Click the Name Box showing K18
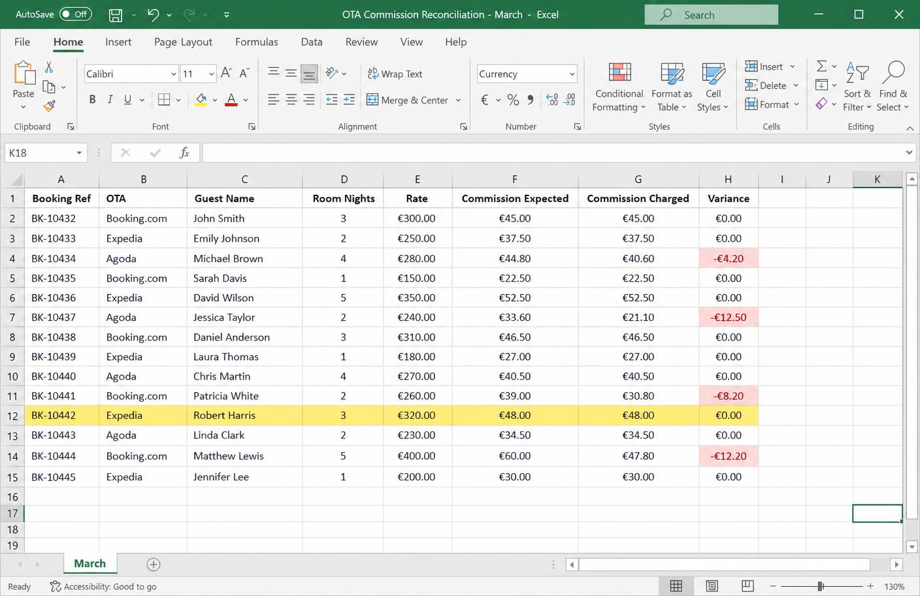 click(46, 153)
